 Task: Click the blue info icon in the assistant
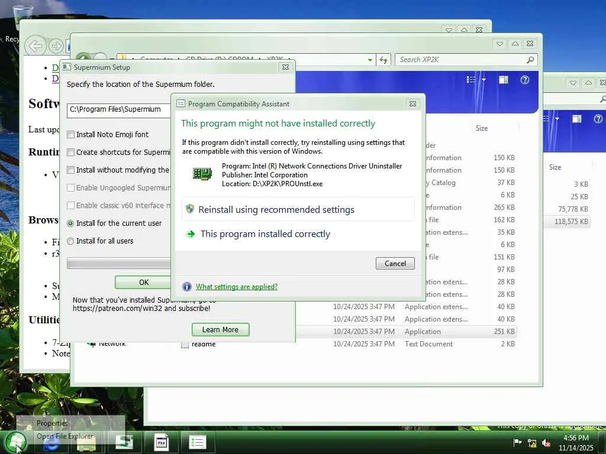point(186,287)
